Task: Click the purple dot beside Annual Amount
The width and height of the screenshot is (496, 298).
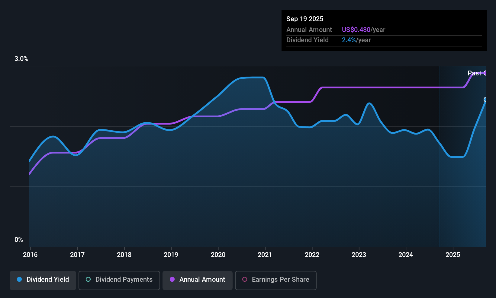Action: pyautogui.click(x=172, y=280)
